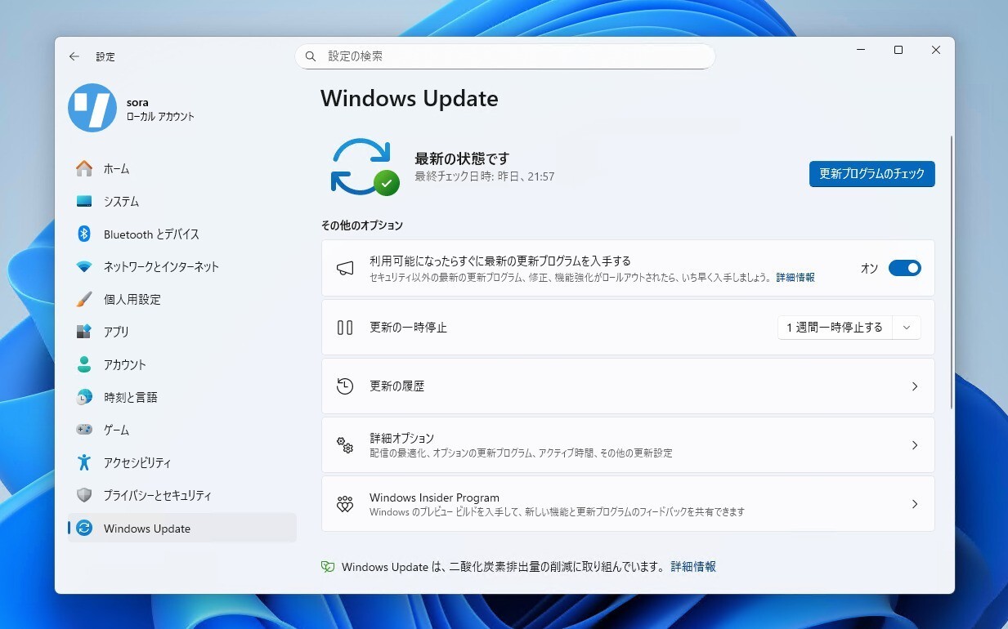
Task: Click the Windows Update page heading
Action: click(x=410, y=99)
